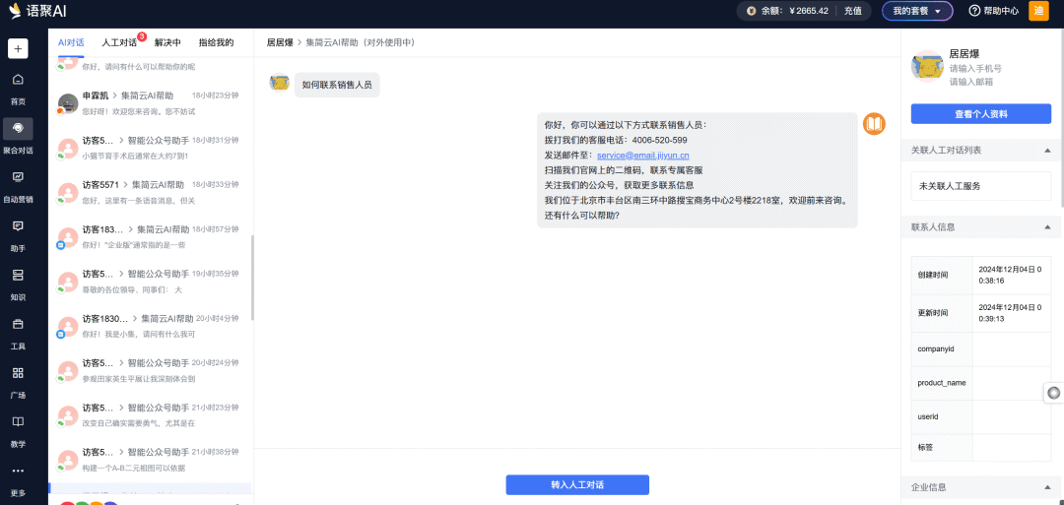Open visitor conversation from 18小时31分钟 ago
The image size is (1064, 505).
pyautogui.click(x=150, y=148)
